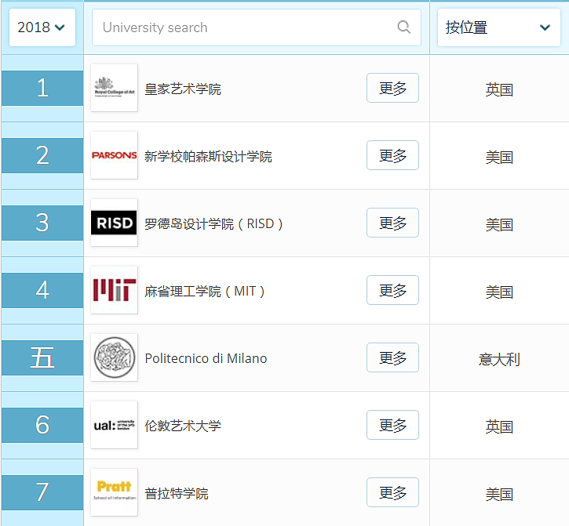The image size is (569, 526).
Task: Click the rank 4 number cell
Action: click(x=42, y=290)
